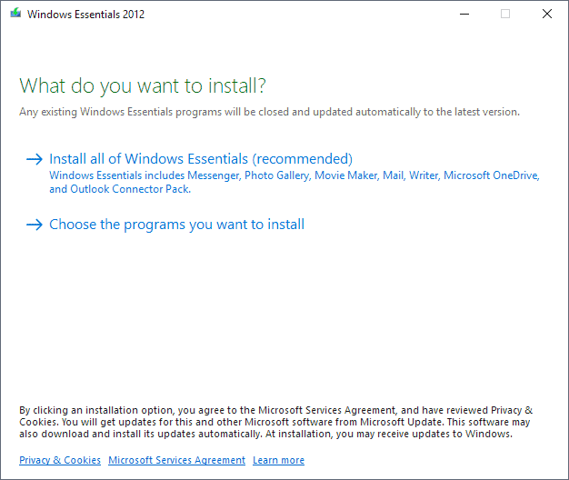
Task: Click the description listing Messenger, Photo Gallery, Movie Maker
Action: pyautogui.click(x=294, y=175)
